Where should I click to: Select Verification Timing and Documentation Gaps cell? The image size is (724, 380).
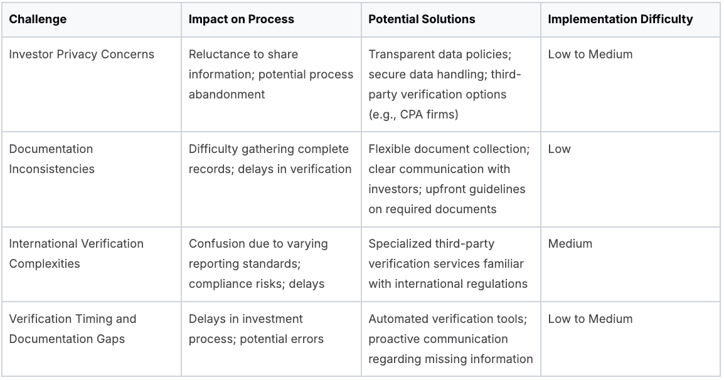point(92,339)
